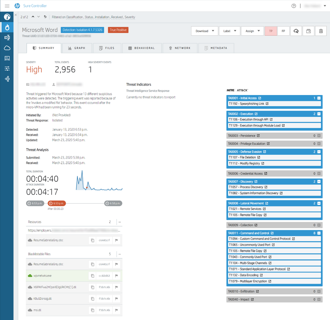This screenshot has height=320, width=330.
Task: Click the red 6:53 p.m. timeline marker
Action: (56, 203)
